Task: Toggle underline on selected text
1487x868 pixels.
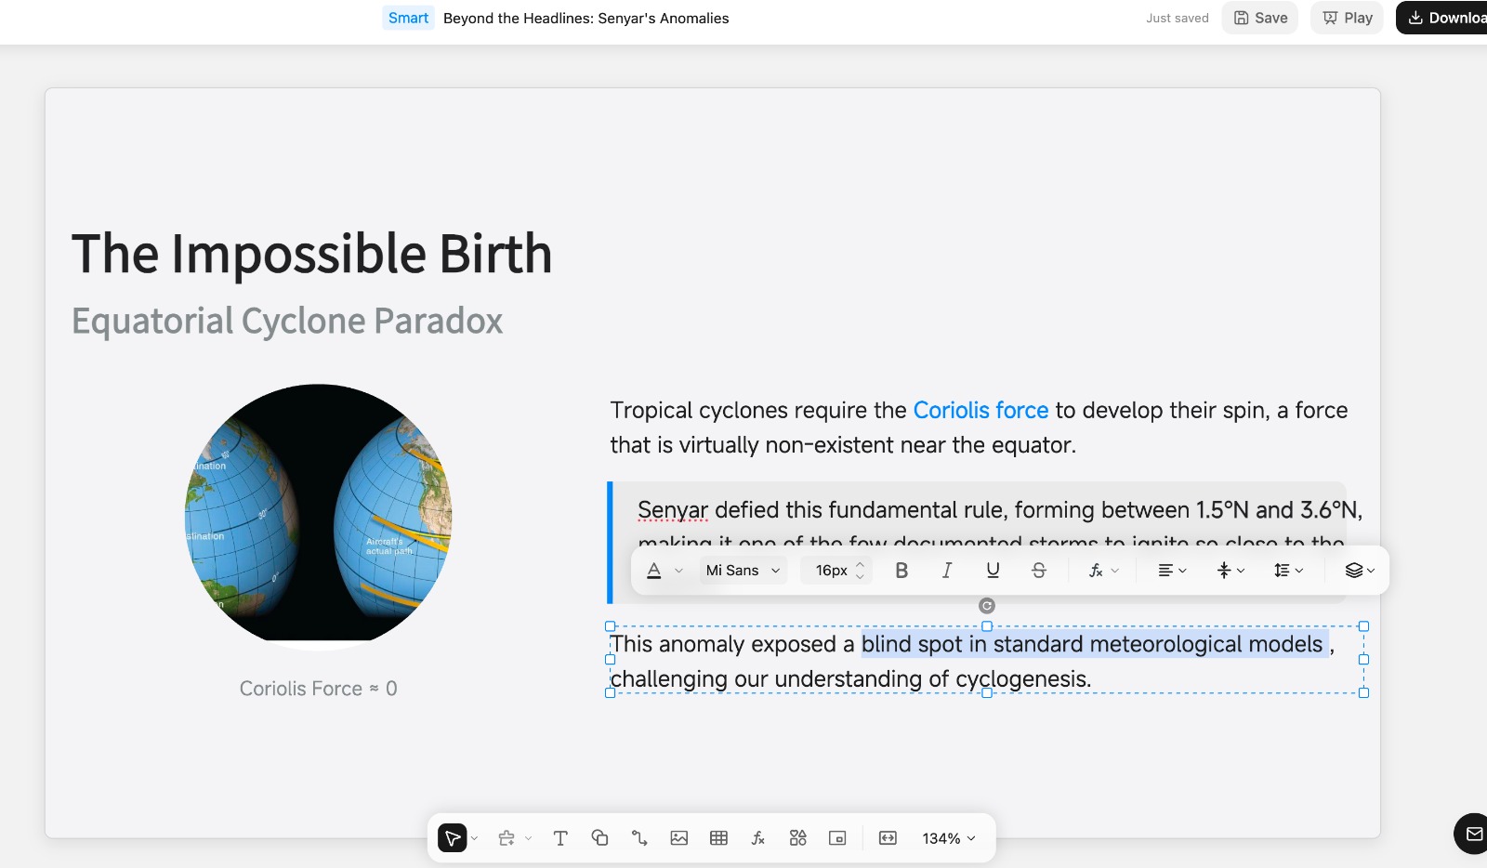Action: click(993, 571)
